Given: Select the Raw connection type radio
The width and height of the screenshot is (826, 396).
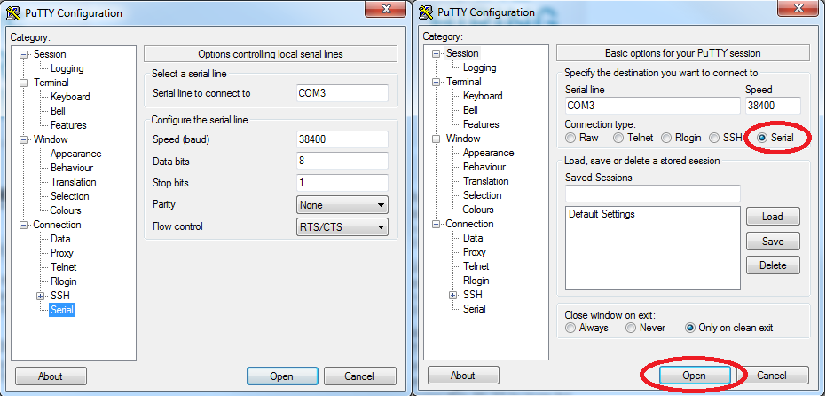Looking at the screenshot, I should coord(570,138).
